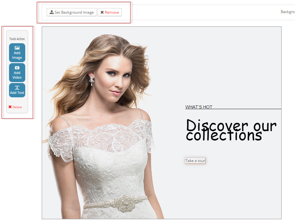Viewport: 295px width, 222px height.
Task: Select the Take a tour text box
Action: pyautogui.click(x=195, y=160)
